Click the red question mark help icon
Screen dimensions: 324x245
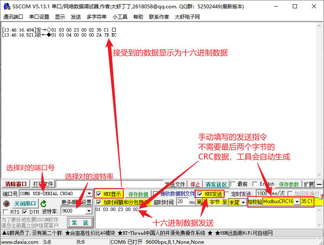click(322, 197)
